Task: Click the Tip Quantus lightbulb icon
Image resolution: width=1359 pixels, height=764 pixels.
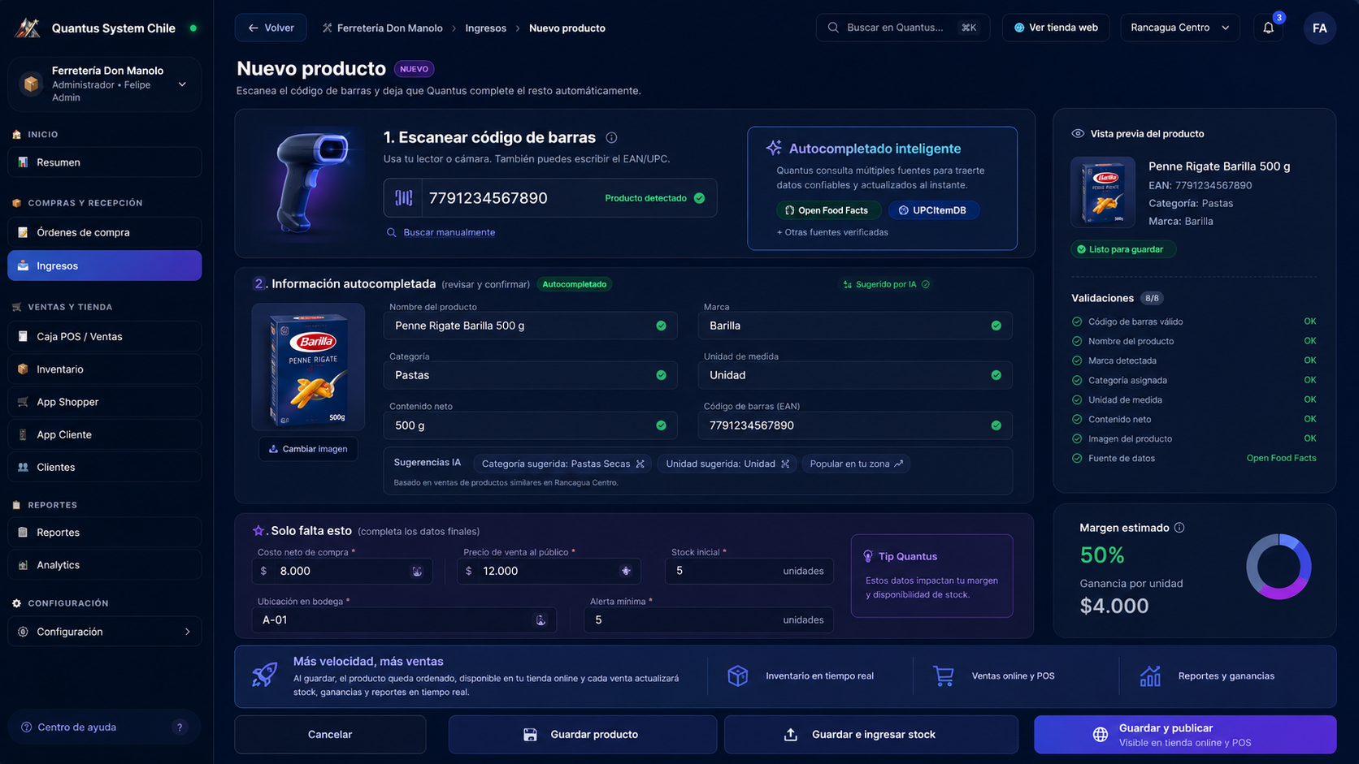Action: pyautogui.click(x=868, y=556)
